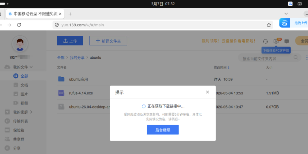Click the 上传 upload button
Viewport: 308px width, 154px height.
(x=70, y=41)
